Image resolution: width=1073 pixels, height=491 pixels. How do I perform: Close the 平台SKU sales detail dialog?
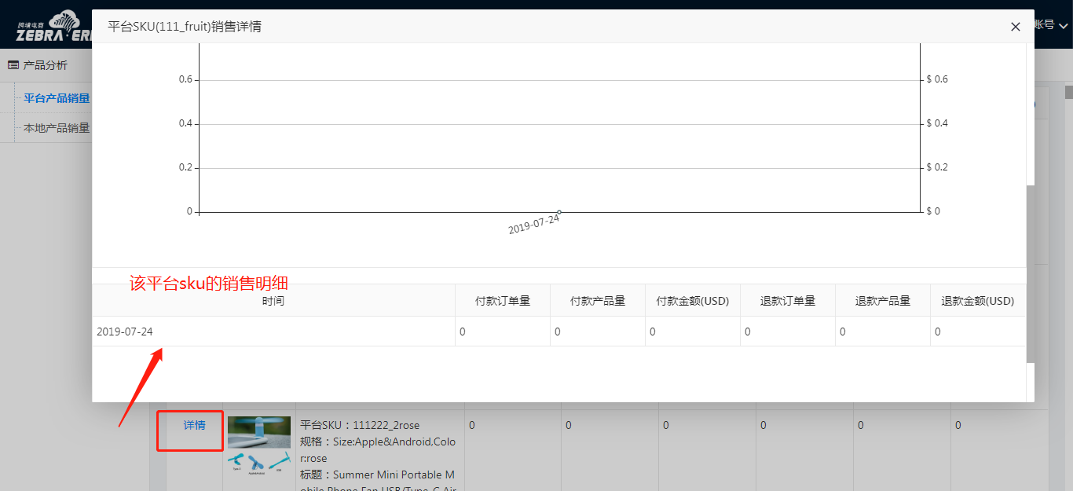coord(1015,27)
